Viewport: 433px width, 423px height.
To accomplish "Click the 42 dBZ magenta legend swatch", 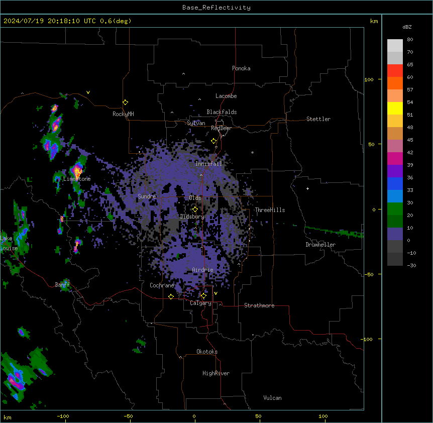I will (x=395, y=158).
